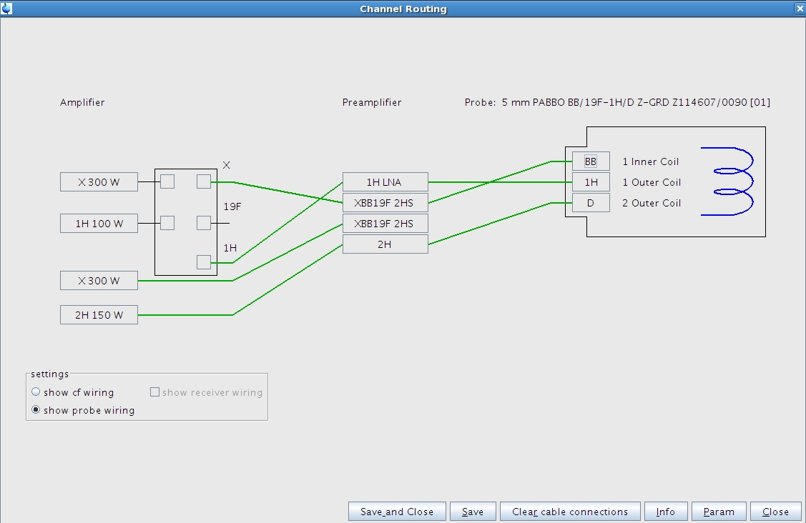Click the 19F output switch square
The image size is (806, 523).
pos(204,223)
